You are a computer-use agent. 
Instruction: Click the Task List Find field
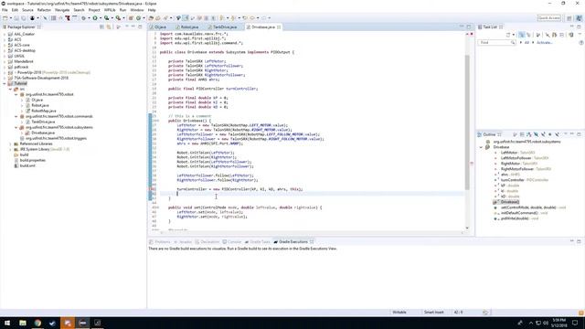495,43
